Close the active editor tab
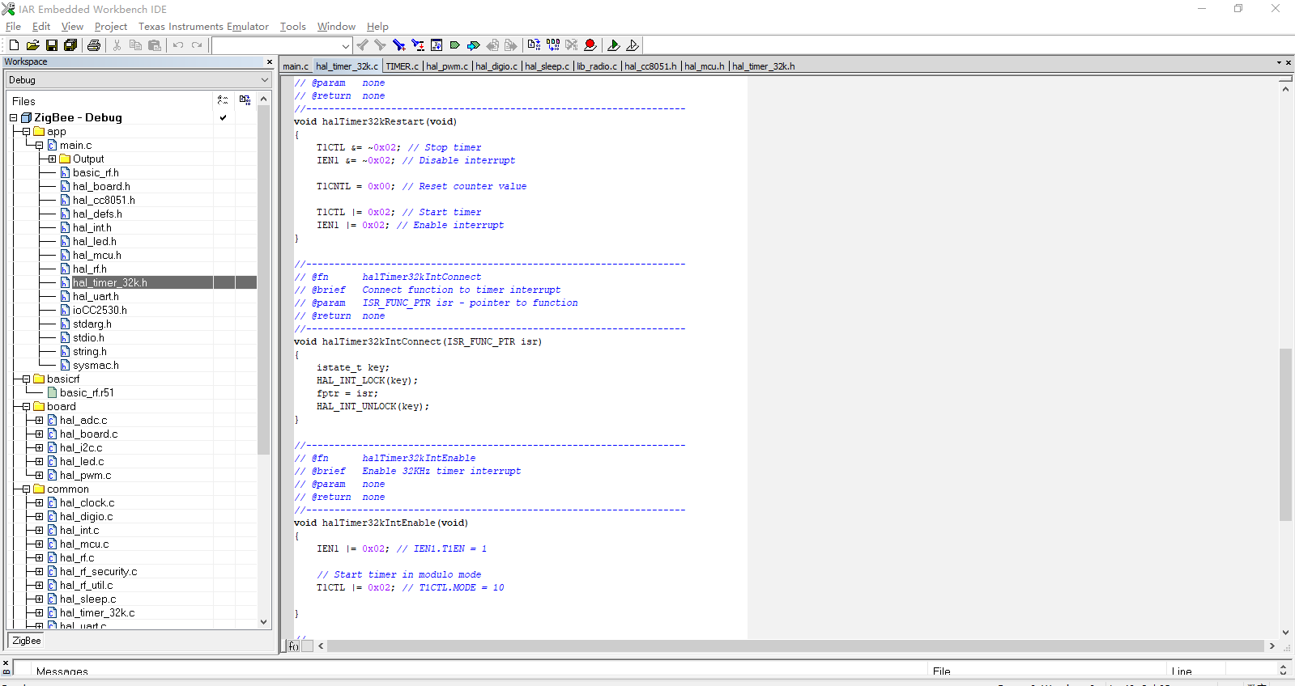 pyautogui.click(x=1289, y=63)
